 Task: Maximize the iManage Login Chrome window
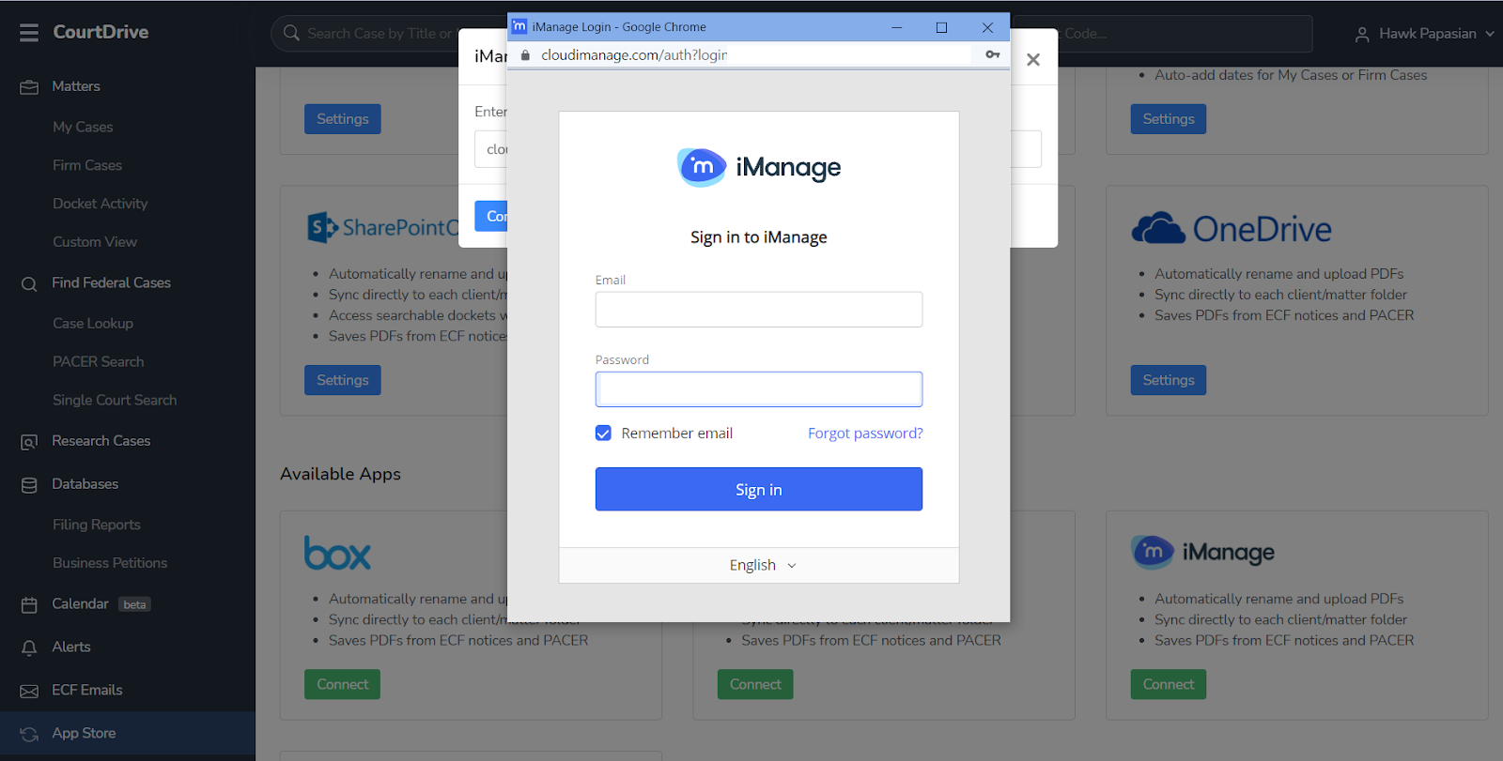941,27
